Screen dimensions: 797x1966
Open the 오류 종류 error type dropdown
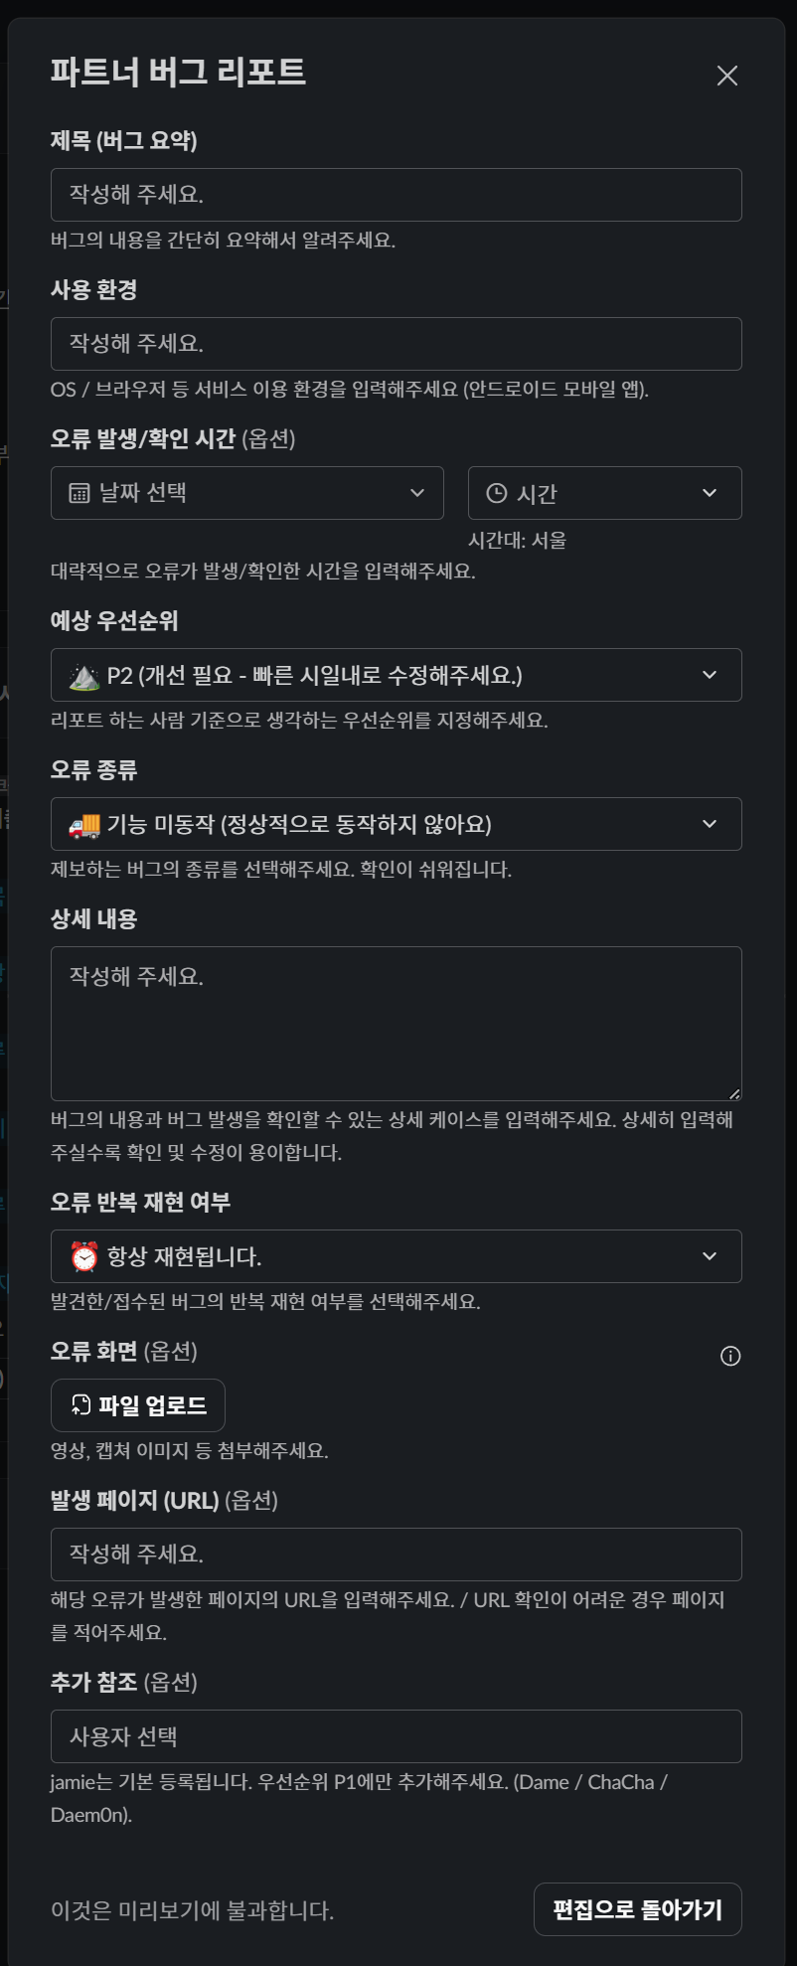tap(396, 823)
